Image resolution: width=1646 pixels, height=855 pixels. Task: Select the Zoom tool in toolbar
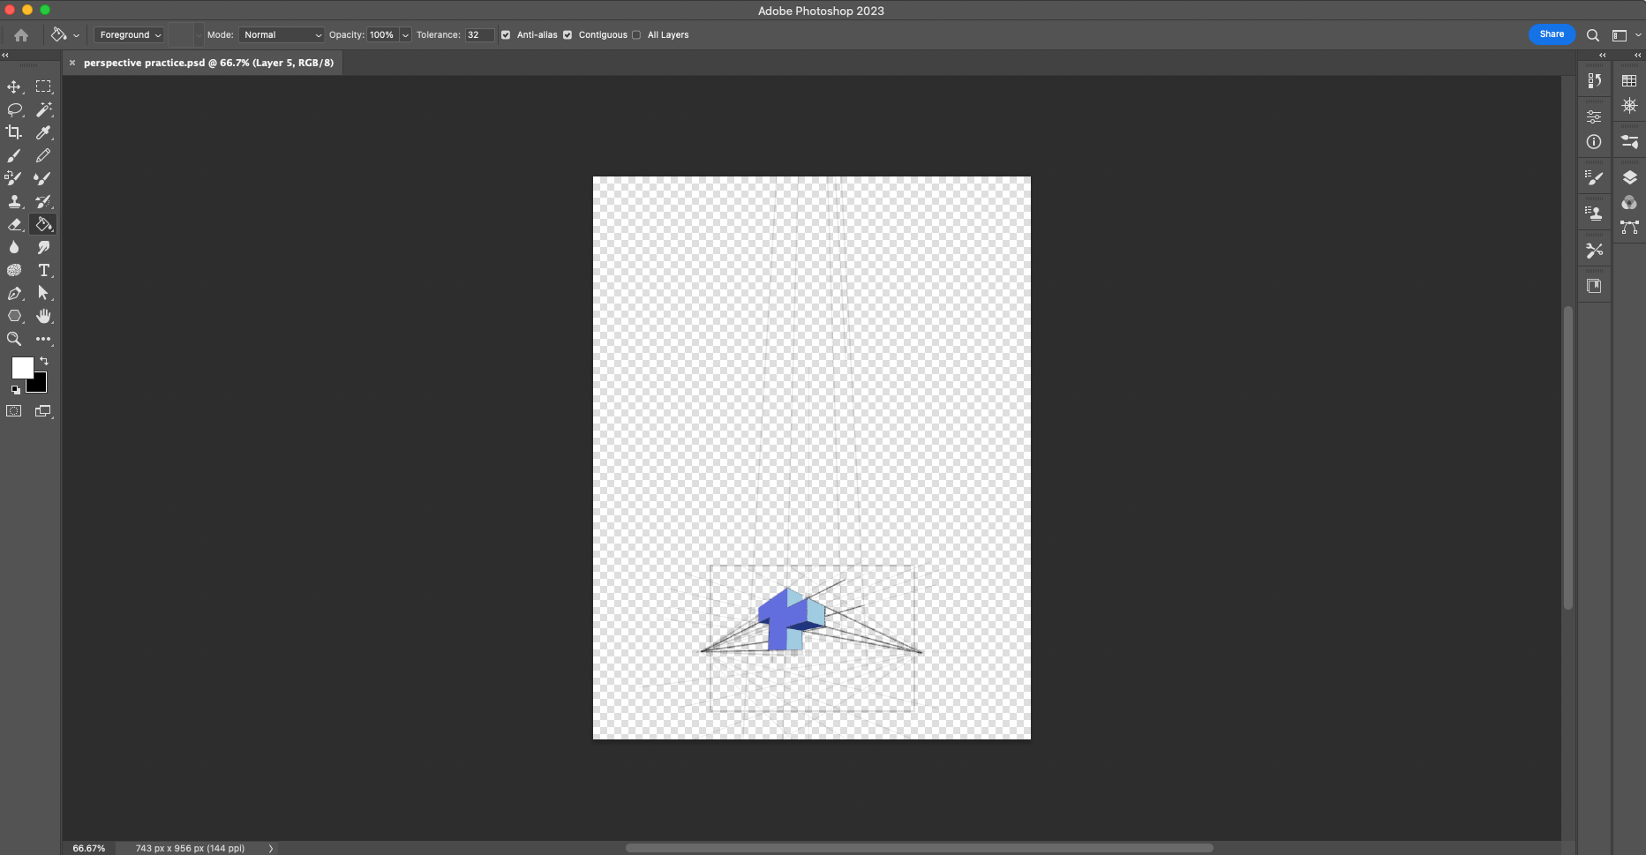pyautogui.click(x=14, y=339)
